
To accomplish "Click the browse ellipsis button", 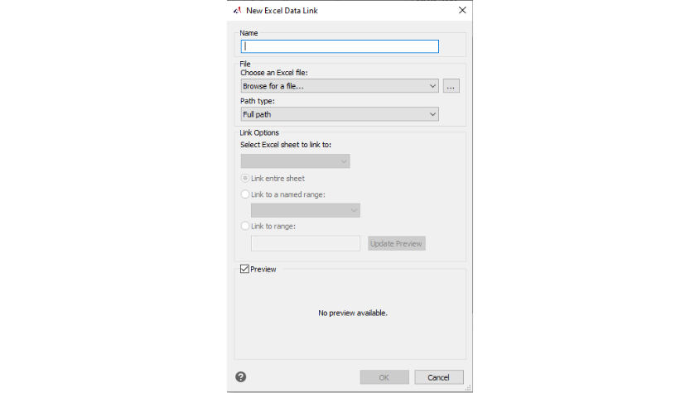I will click(x=451, y=86).
